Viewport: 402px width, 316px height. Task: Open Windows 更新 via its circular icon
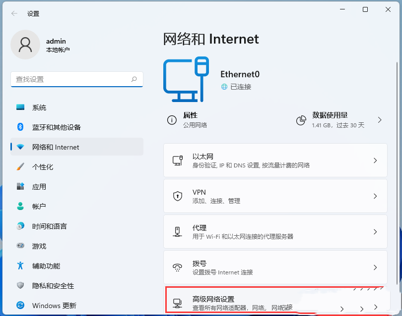[20, 306]
